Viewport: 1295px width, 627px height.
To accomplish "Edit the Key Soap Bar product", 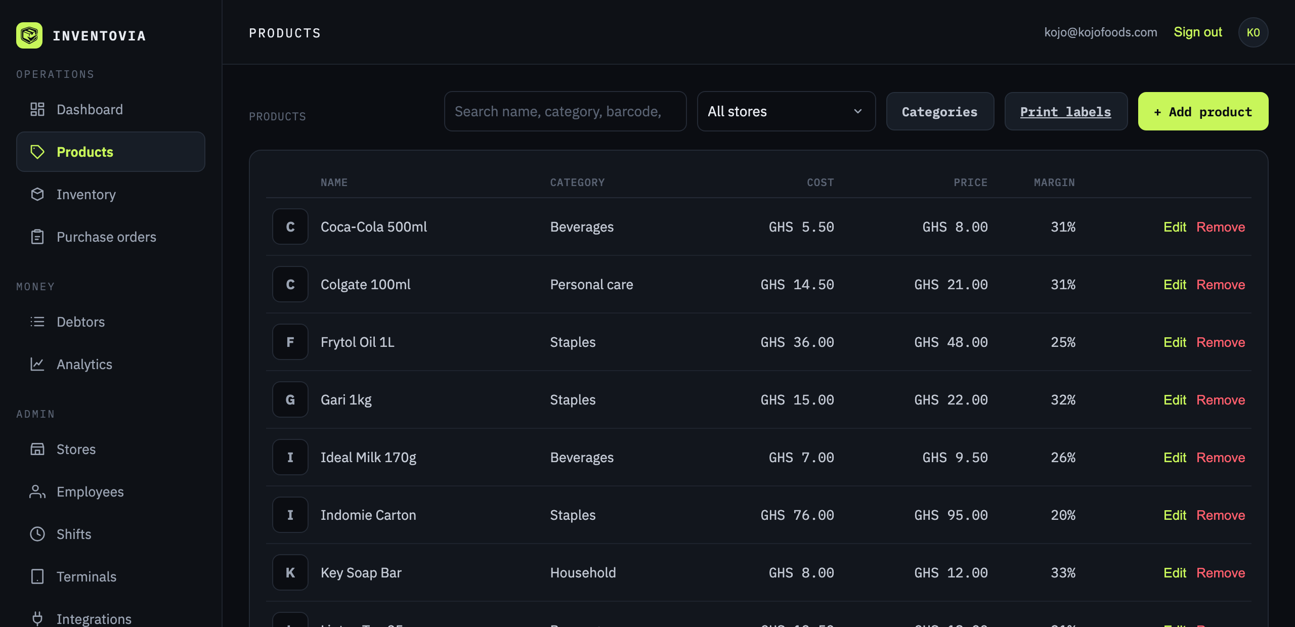I will pyautogui.click(x=1175, y=573).
